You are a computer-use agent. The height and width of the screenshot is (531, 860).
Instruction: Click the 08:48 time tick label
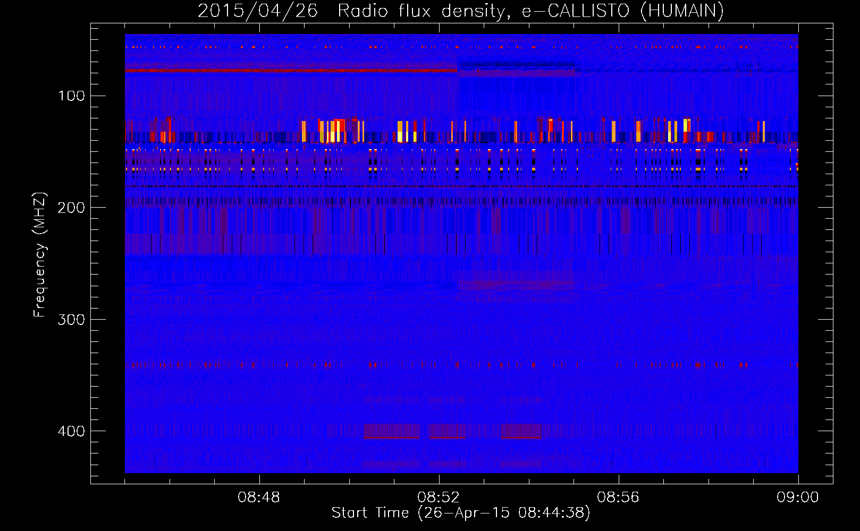(x=259, y=498)
